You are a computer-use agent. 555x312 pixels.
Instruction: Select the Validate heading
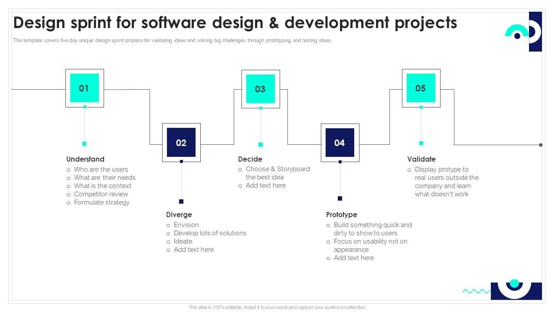421,159
